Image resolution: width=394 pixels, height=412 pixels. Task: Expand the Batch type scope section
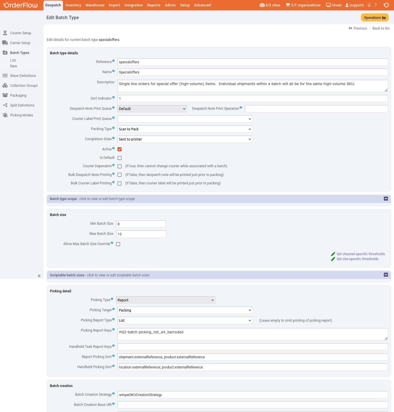[386, 199]
